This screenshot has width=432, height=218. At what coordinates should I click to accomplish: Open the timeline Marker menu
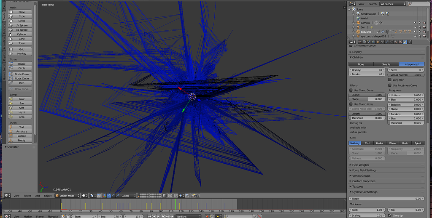[27, 216]
